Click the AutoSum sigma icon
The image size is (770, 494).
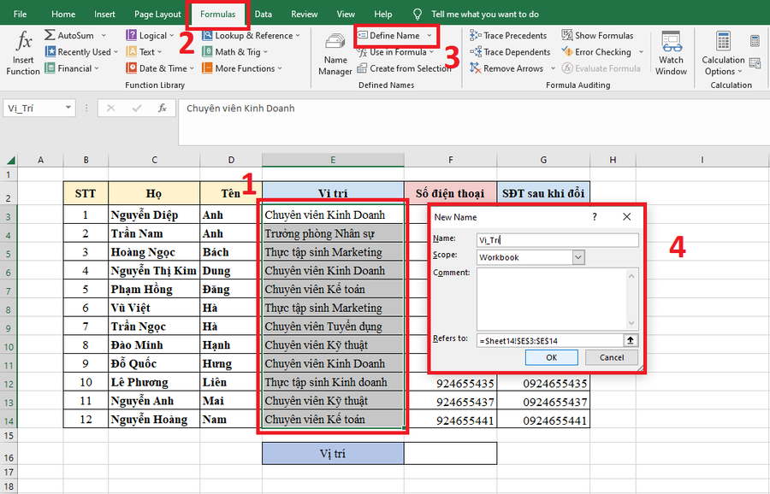(x=50, y=35)
